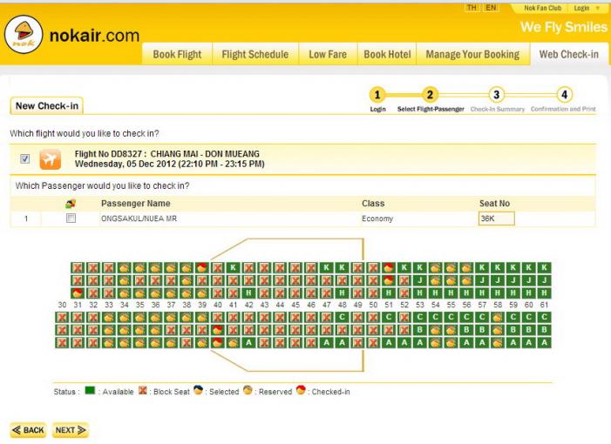Go to the Flight Schedule tab
This screenshot has height=444, width=611.
pyautogui.click(x=255, y=54)
